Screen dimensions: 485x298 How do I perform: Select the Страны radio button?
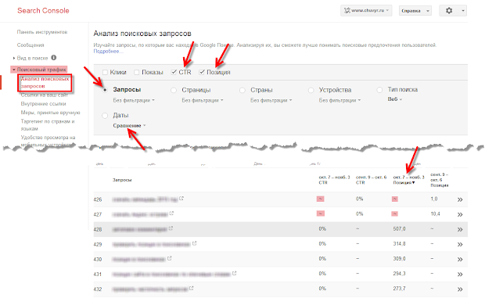click(242, 90)
